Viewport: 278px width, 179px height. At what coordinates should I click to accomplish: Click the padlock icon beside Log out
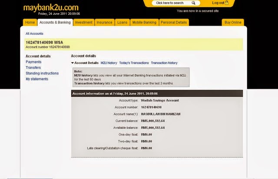click(227, 3)
